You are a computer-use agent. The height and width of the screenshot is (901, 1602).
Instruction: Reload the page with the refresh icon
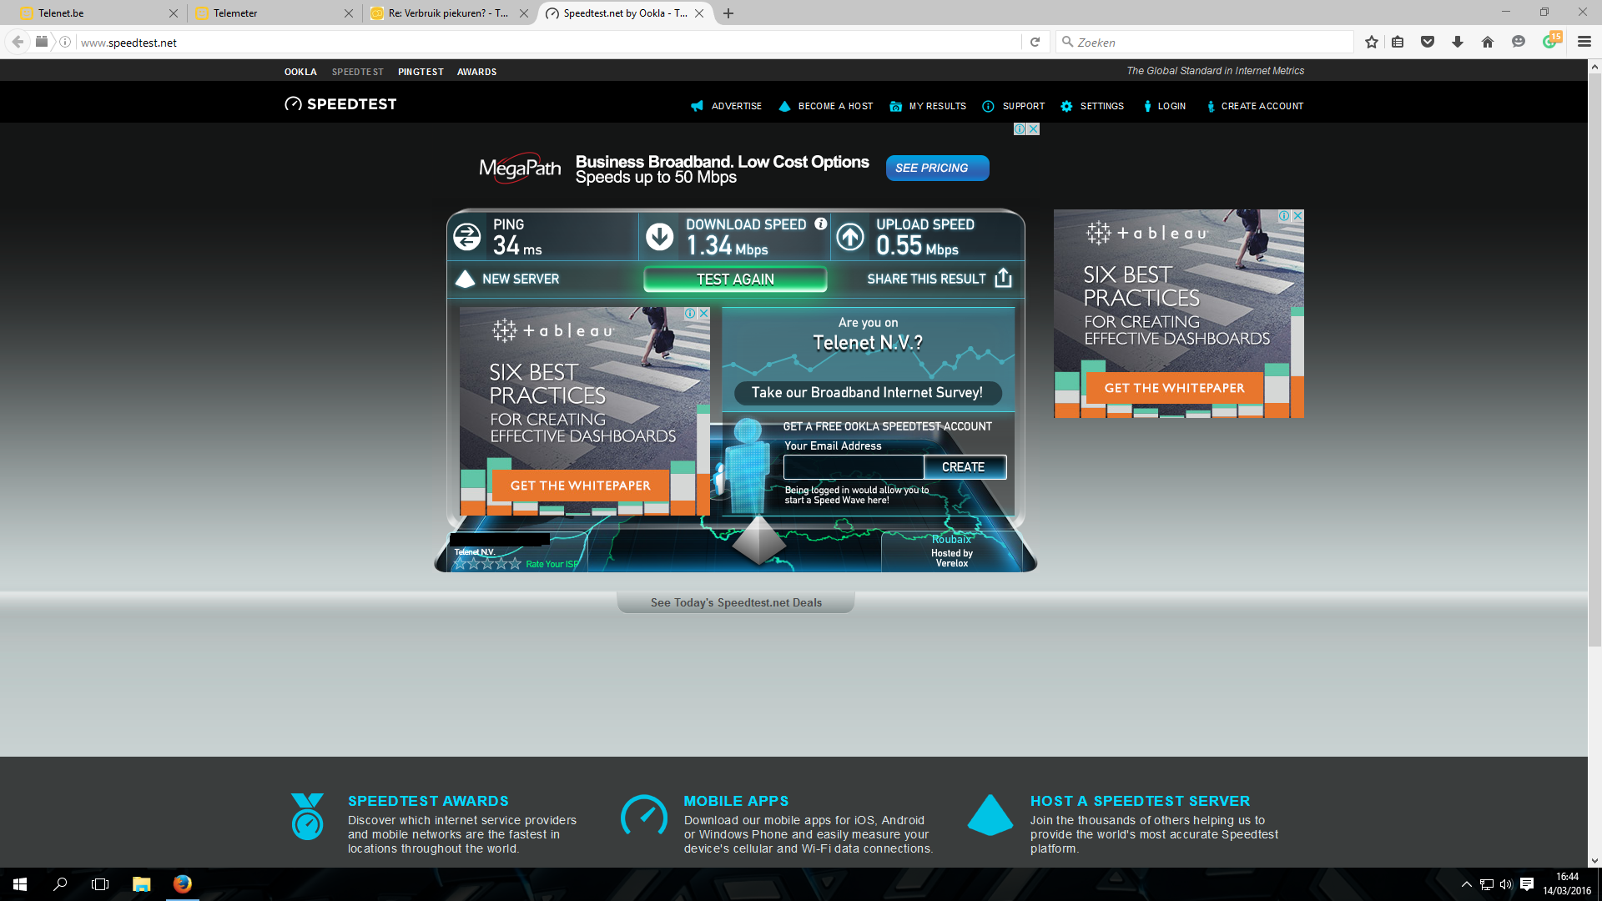click(1035, 42)
